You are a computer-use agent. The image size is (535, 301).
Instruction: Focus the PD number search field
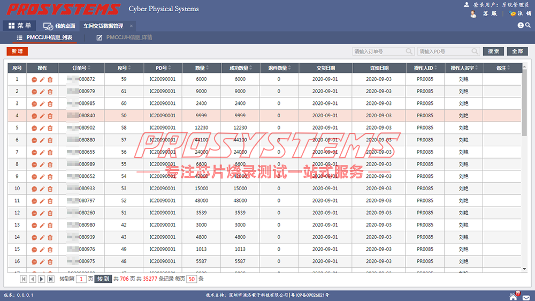[448, 51]
